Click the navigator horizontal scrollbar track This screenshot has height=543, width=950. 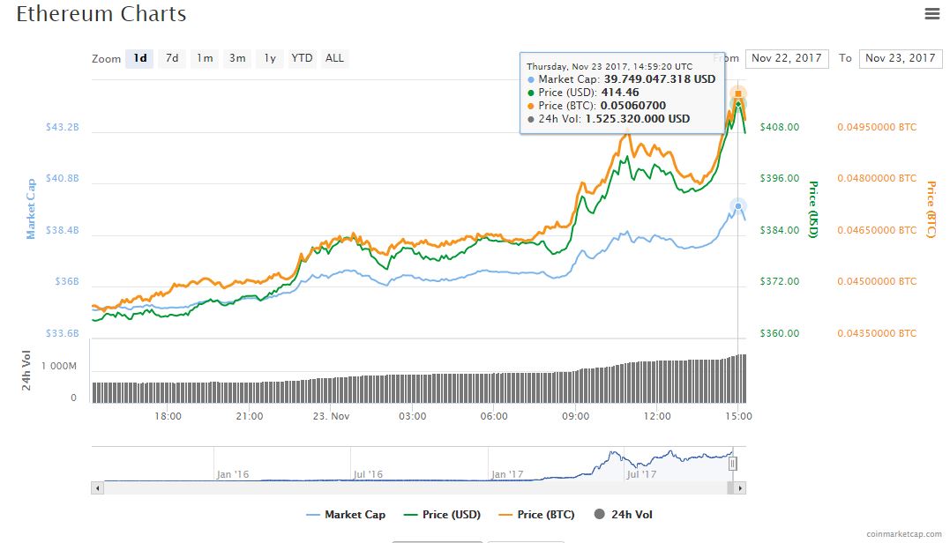pyautogui.click(x=415, y=488)
